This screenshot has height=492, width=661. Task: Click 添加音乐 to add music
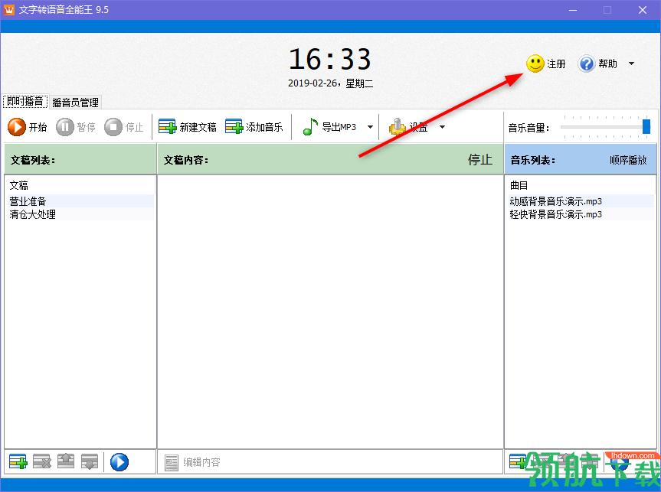coord(254,127)
